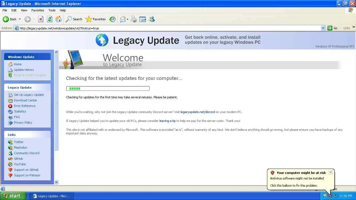
Task: Visit the legacyupdate.net/discord link
Action: pos(198,112)
